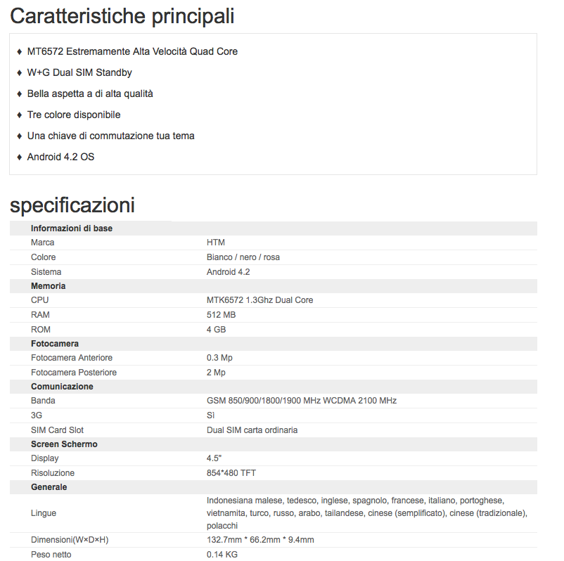This screenshot has width=564, height=561.
Task: Click the MT6572 Quad Core bullet text
Action: click(x=132, y=51)
